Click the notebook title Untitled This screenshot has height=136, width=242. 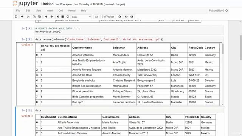tap(47, 4)
